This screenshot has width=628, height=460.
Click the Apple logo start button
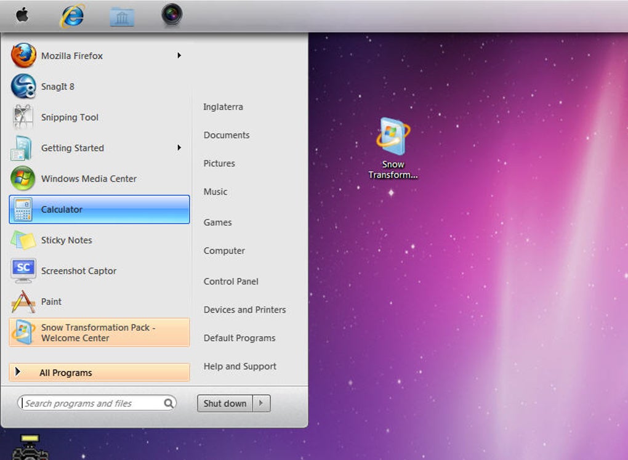(22, 15)
